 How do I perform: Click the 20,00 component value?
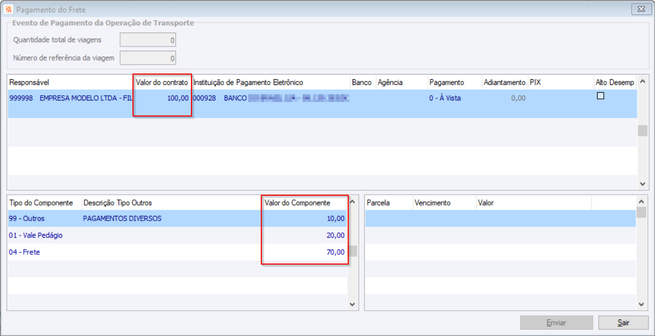click(x=335, y=235)
